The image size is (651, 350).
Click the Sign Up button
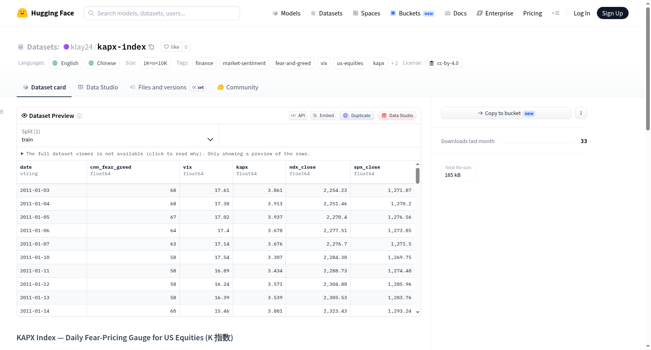pyautogui.click(x=612, y=13)
